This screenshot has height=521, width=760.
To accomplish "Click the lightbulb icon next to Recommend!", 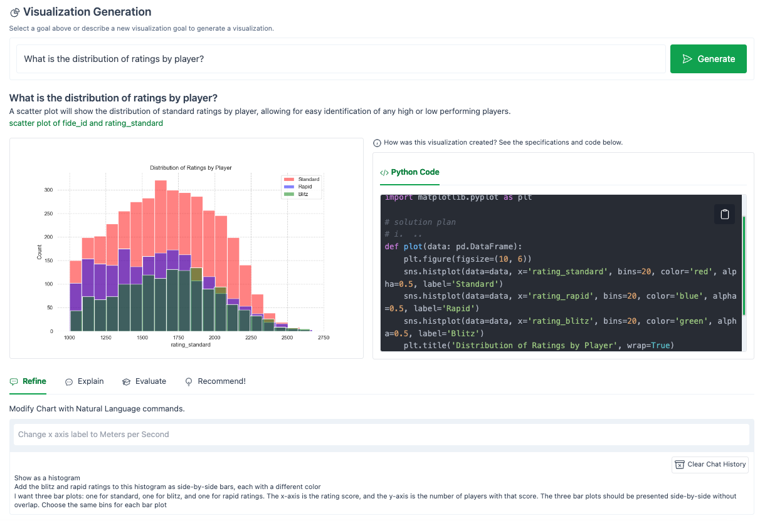I will click(189, 381).
